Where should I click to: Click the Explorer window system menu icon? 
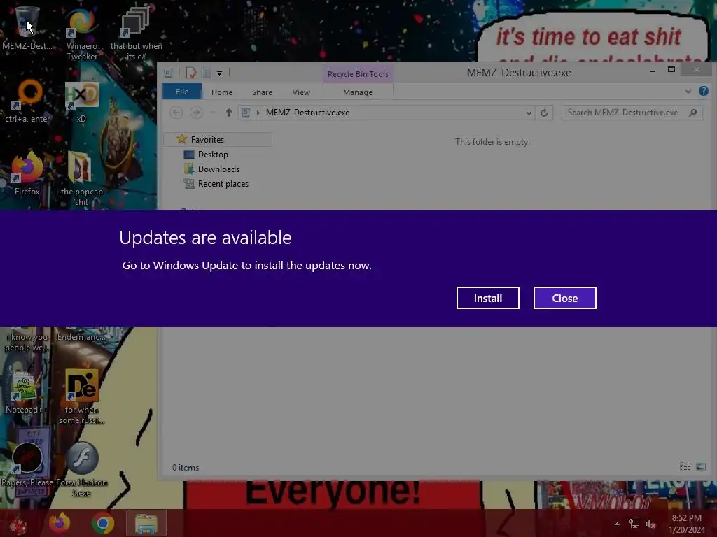pyautogui.click(x=168, y=73)
